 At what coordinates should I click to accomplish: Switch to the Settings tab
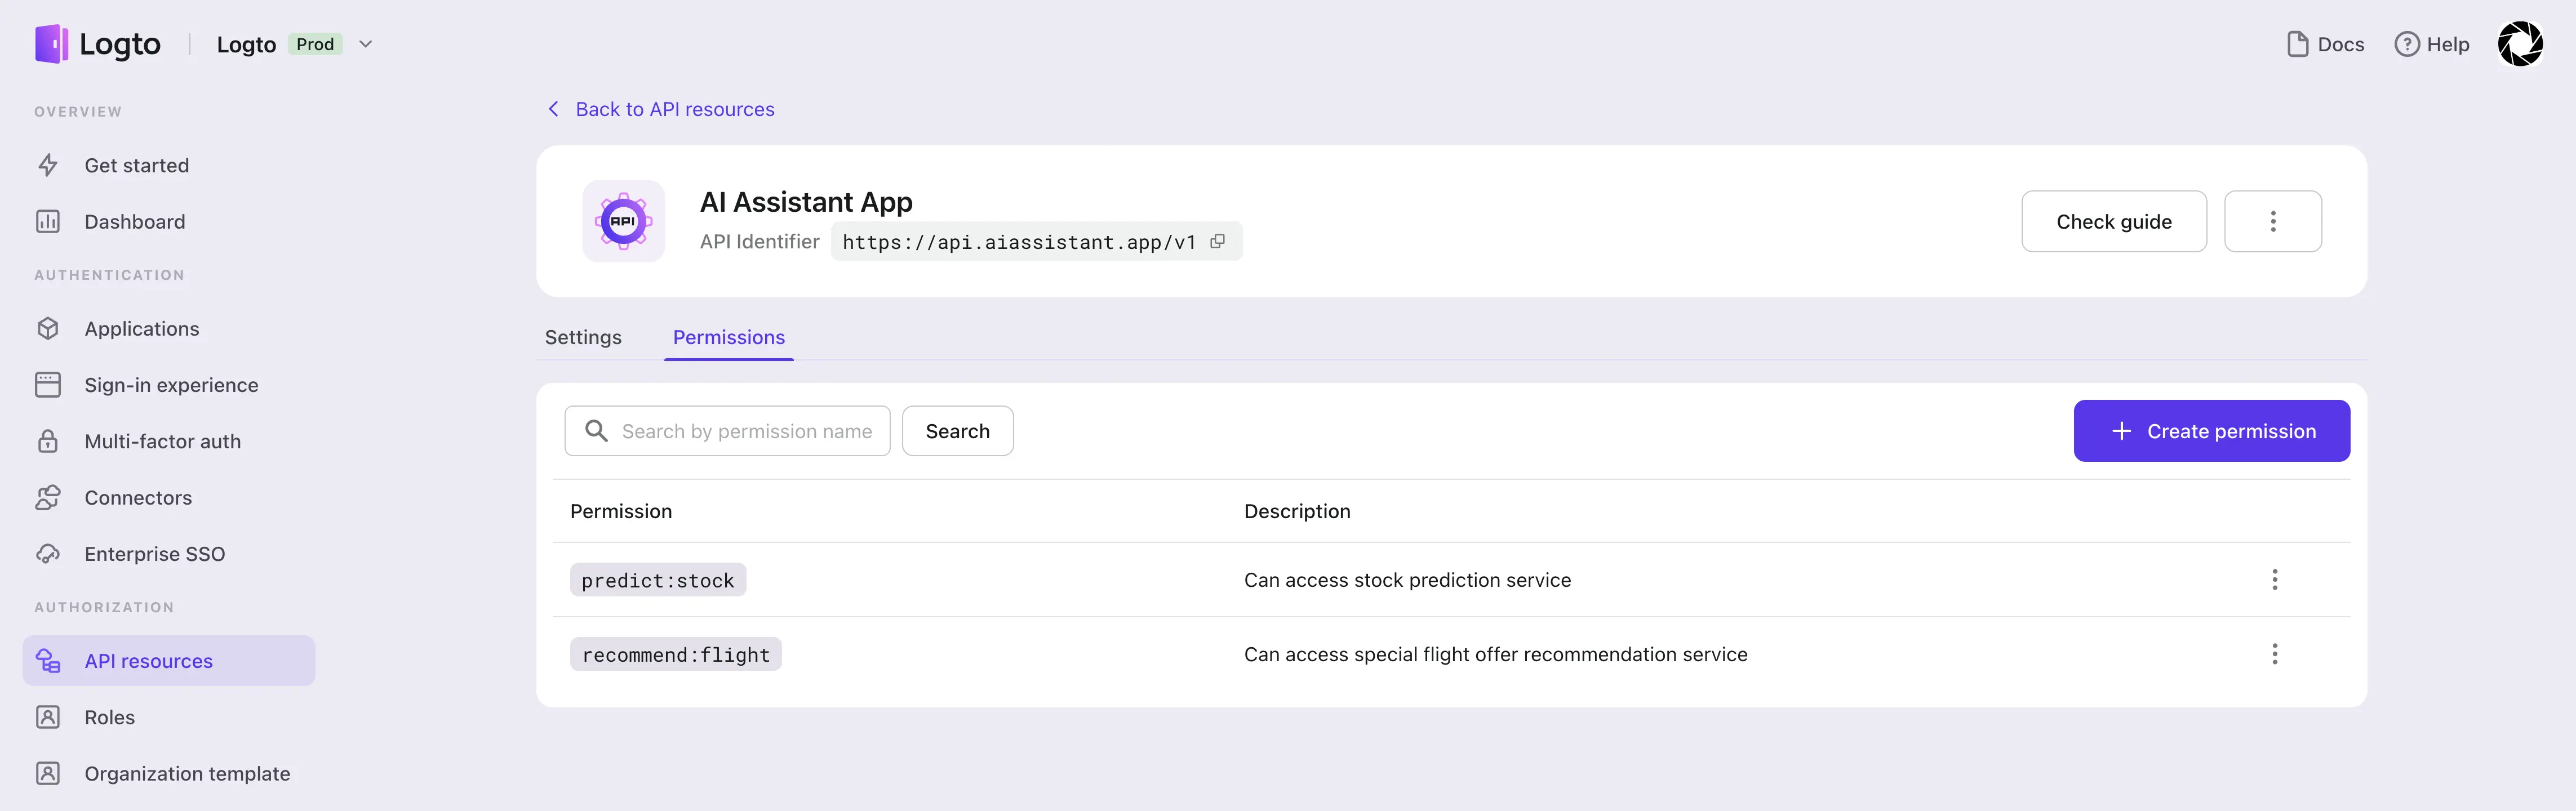click(583, 337)
